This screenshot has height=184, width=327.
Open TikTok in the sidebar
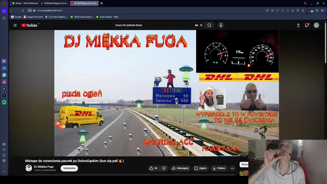4,89
